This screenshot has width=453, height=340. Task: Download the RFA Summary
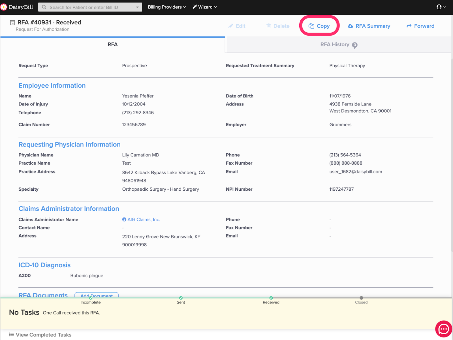(x=369, y=26)
